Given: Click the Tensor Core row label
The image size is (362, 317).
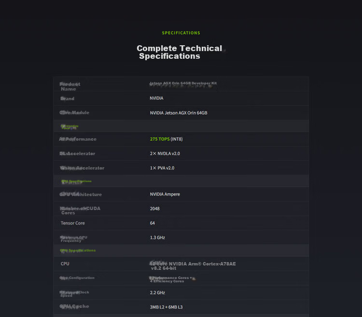Looking at the screenshot, I should click(73, 223).
